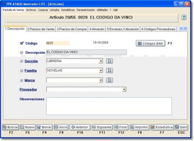Viewport: 194px width, 141px height.
Task: Click into the Observaciones text area
Action: [109, 106]
